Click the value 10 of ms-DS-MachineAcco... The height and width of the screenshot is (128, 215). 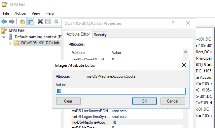[x=114, y=122]
